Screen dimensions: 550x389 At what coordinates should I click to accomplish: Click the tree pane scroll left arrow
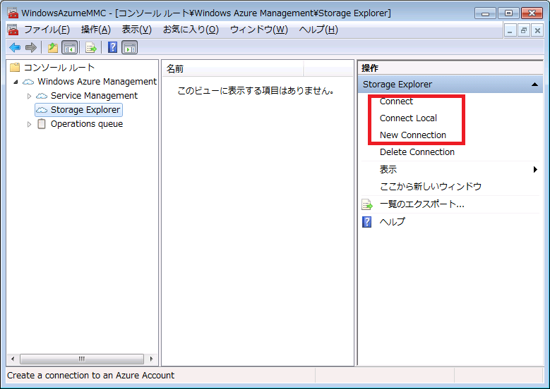coord(13,359)
